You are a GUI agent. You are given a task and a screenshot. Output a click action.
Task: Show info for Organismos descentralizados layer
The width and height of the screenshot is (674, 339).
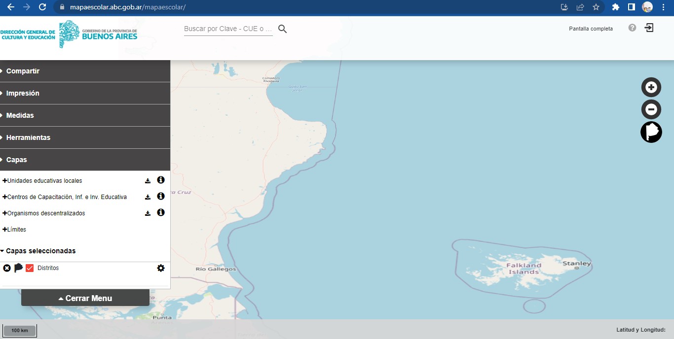click(160, 213)
